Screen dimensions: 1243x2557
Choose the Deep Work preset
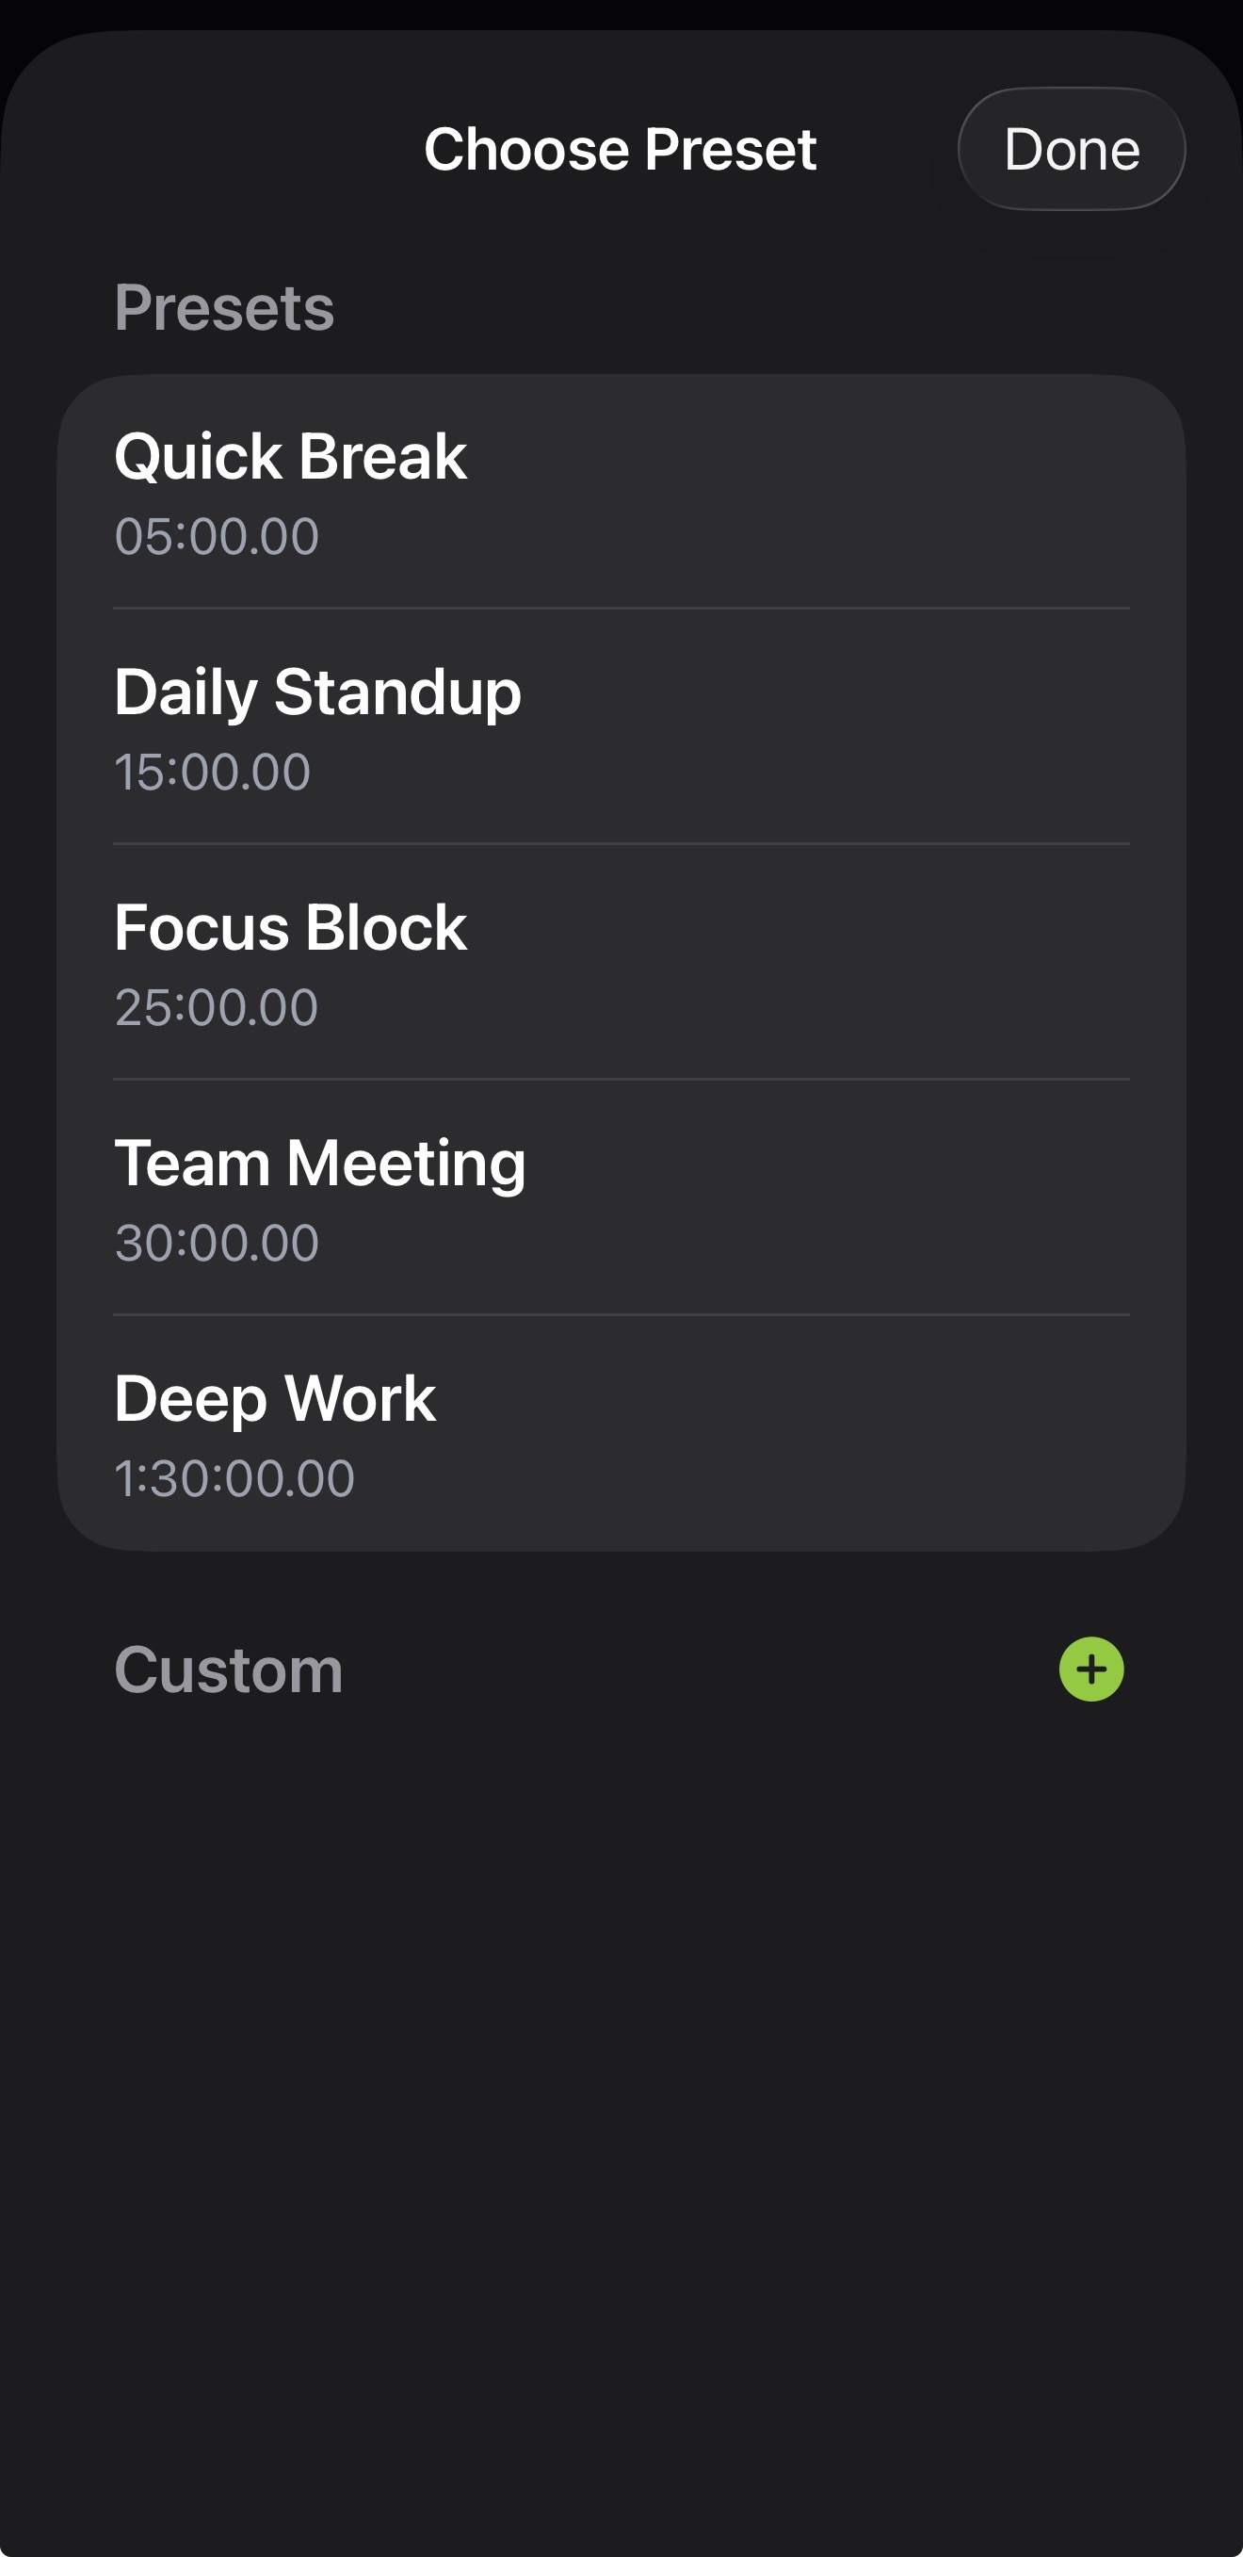pyautogui.click(x=275, y=1398)
